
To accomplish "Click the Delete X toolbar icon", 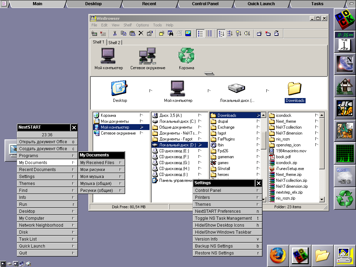I will click(x=141, y=34).
